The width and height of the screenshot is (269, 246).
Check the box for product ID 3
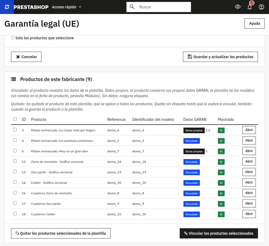(15, 130)
